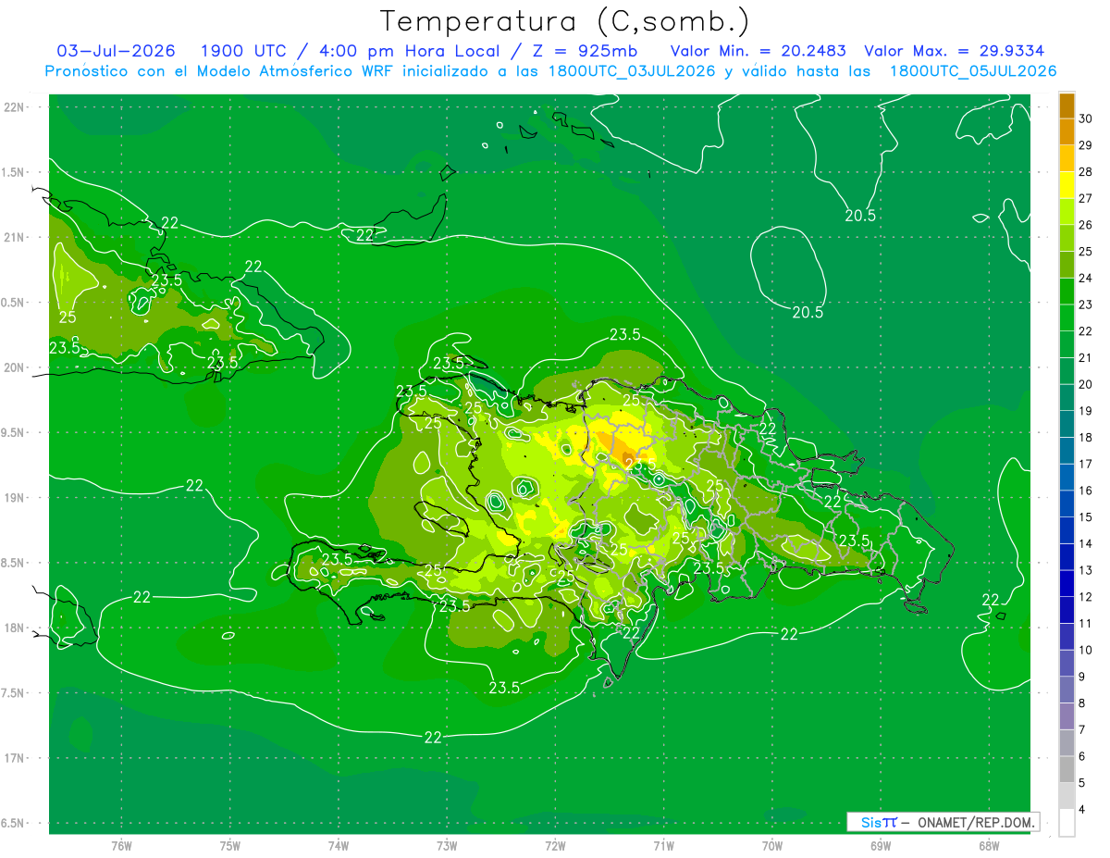Screen dimensions: 1110x858
Task: Click the color scale label '4'
Action: click(x=1082, y=810)
